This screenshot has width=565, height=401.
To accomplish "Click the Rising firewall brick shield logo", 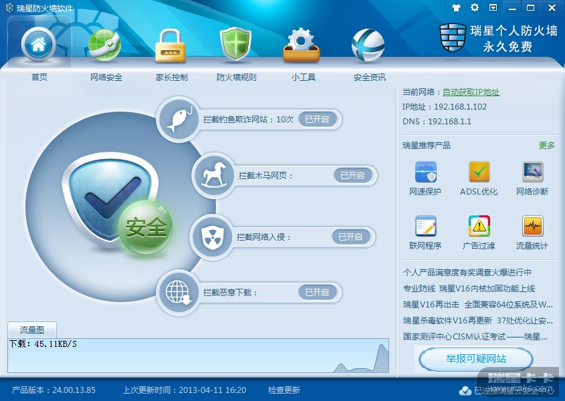I will [453, 37].
